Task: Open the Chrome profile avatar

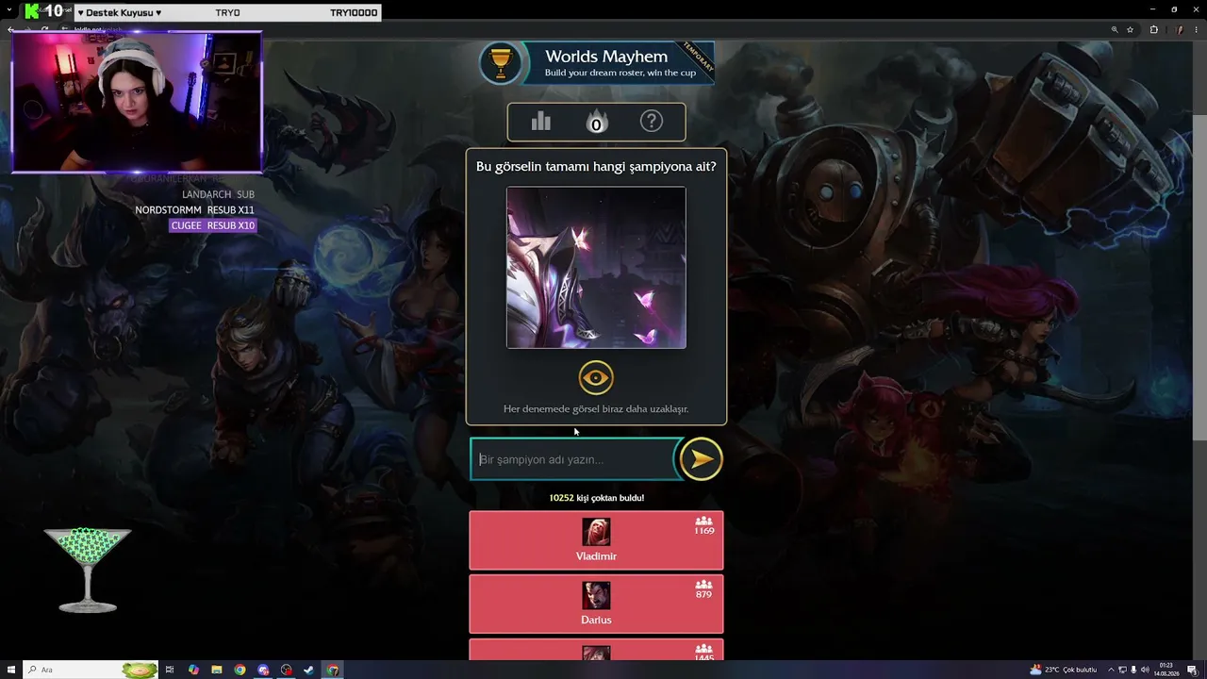Action: [x=1179, y=30]
